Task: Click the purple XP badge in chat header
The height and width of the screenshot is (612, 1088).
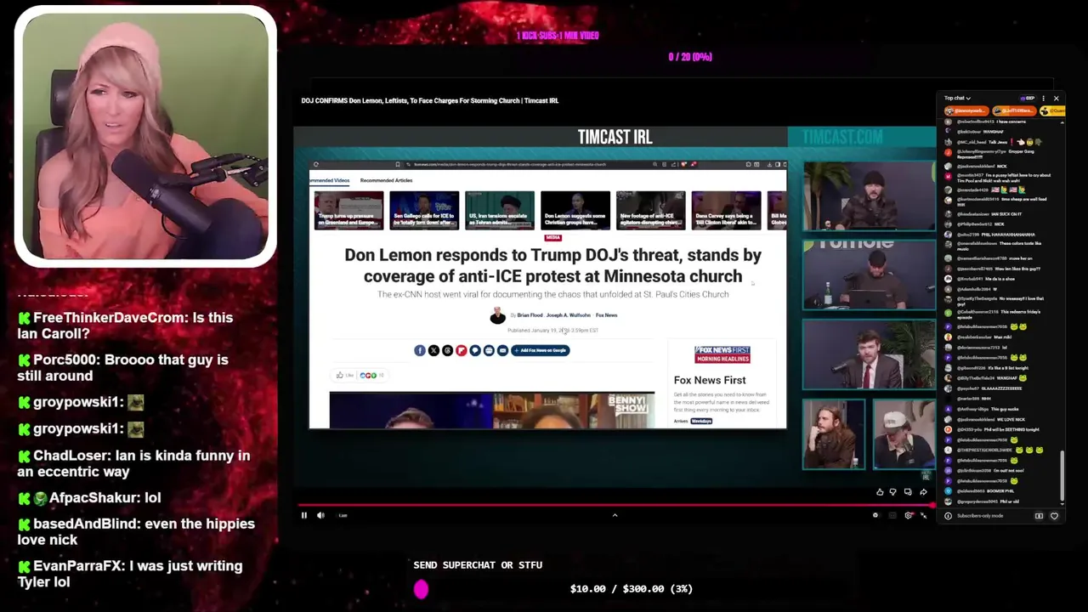Action: [1028, 99]
